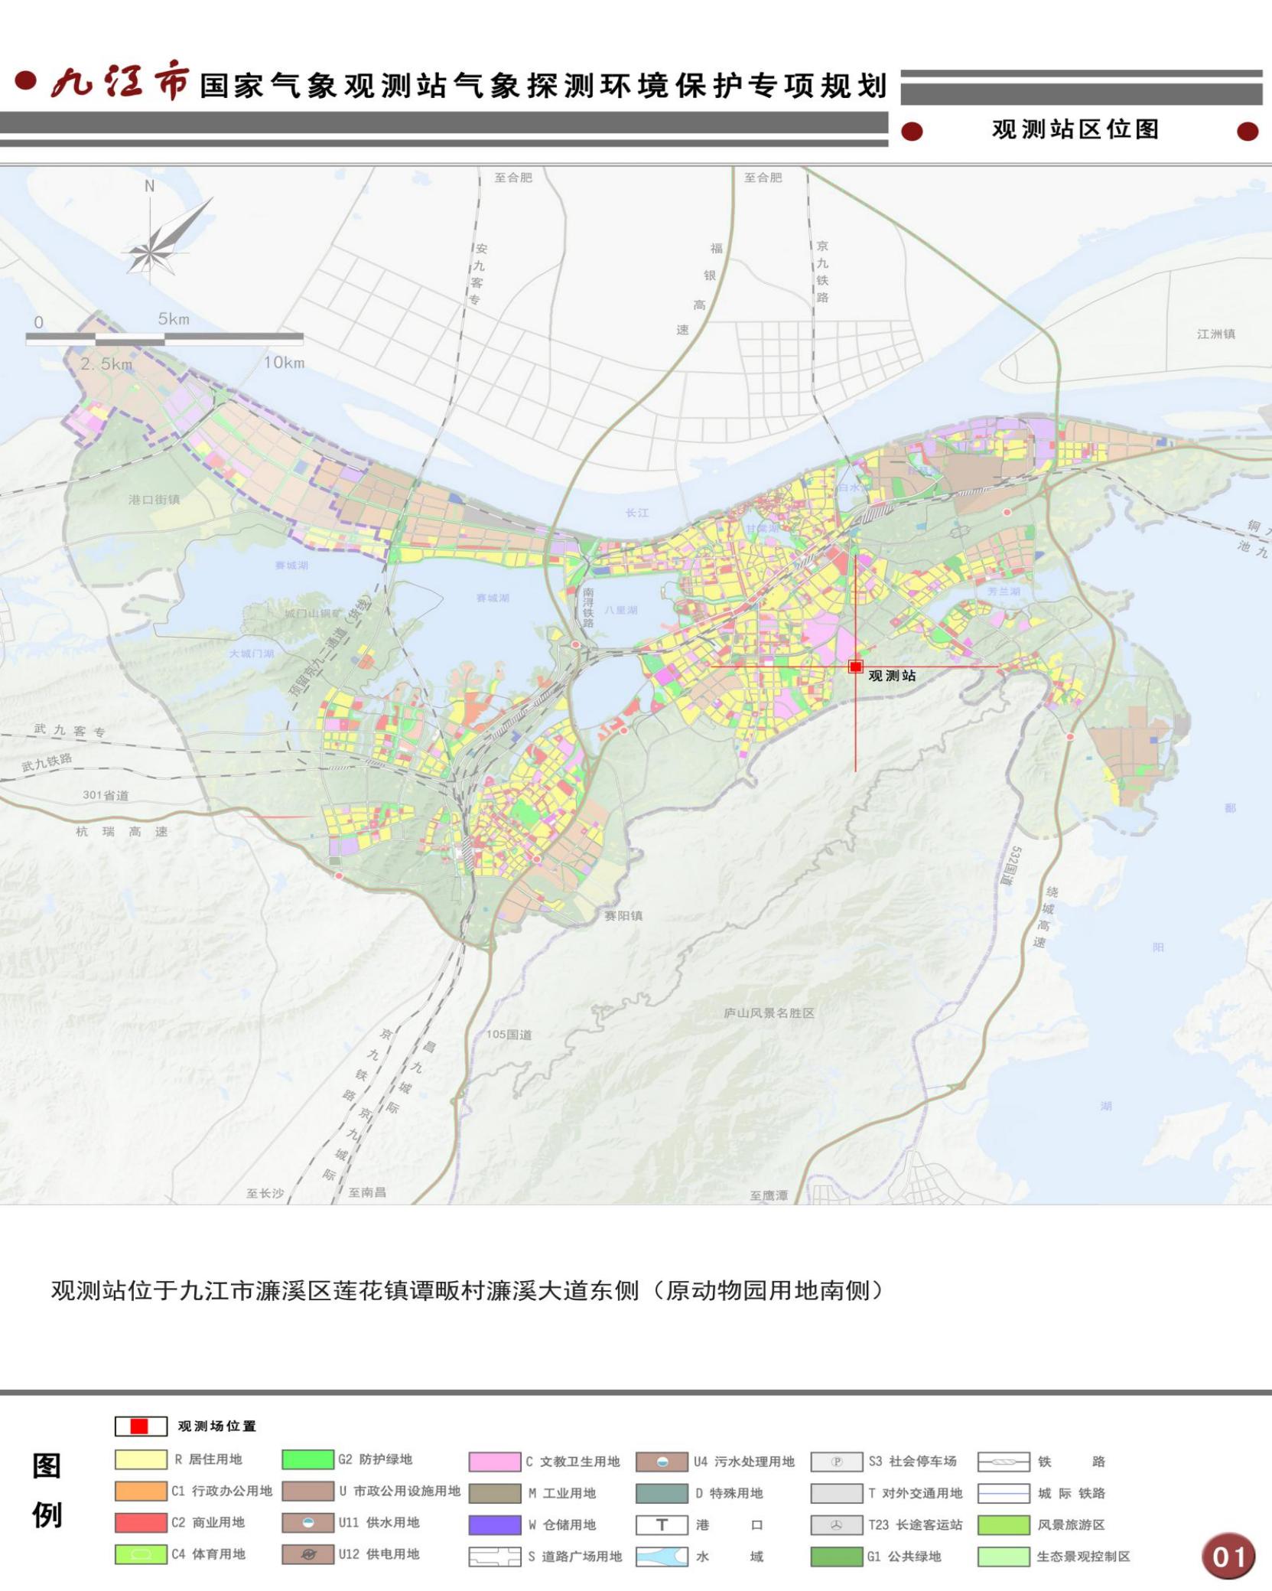Click the 观测场位置 red square legend icon

[140, 1426]
